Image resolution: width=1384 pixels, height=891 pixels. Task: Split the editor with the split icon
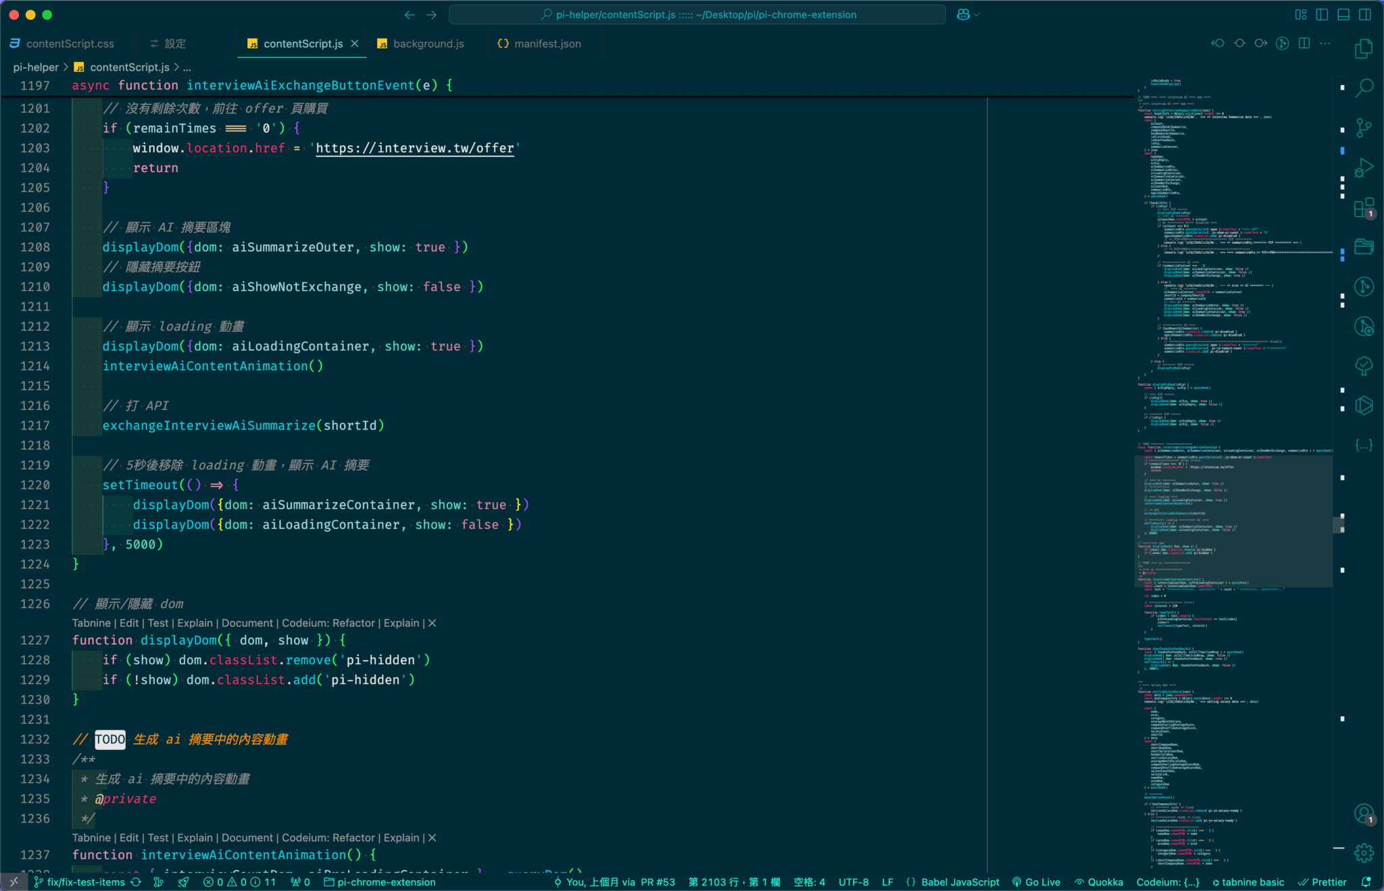coord(1303,43)
